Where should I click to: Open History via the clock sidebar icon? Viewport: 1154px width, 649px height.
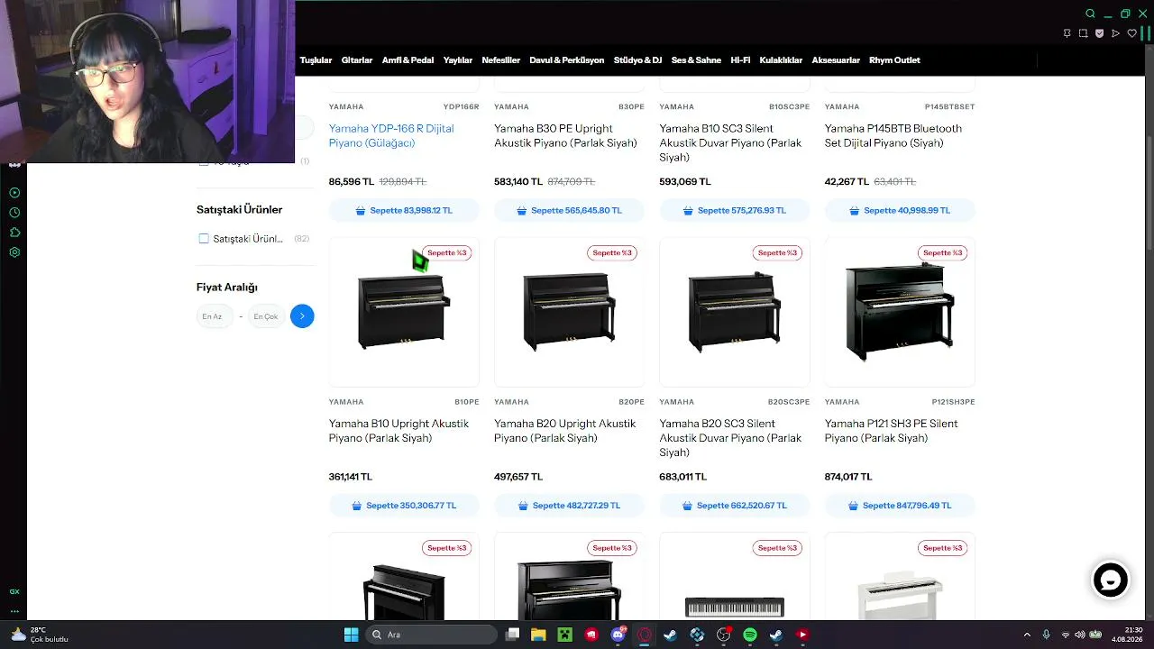(x=14, y=213)
